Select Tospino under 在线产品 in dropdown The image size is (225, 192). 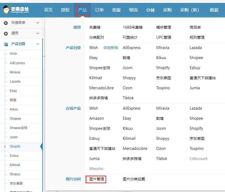coord(197,149)
